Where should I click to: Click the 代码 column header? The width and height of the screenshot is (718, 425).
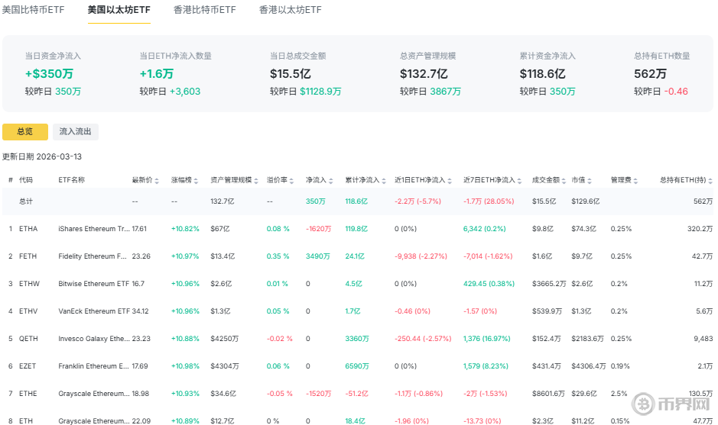pos(26,180)
